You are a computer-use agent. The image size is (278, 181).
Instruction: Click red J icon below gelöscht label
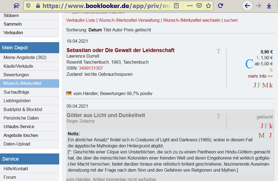(262, 126)
